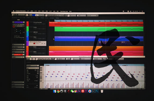Image resolution: width=154 pixels, height=101 pixels.
Task: Click the red record circle in Inspector
Action: (x=14, y=27)
